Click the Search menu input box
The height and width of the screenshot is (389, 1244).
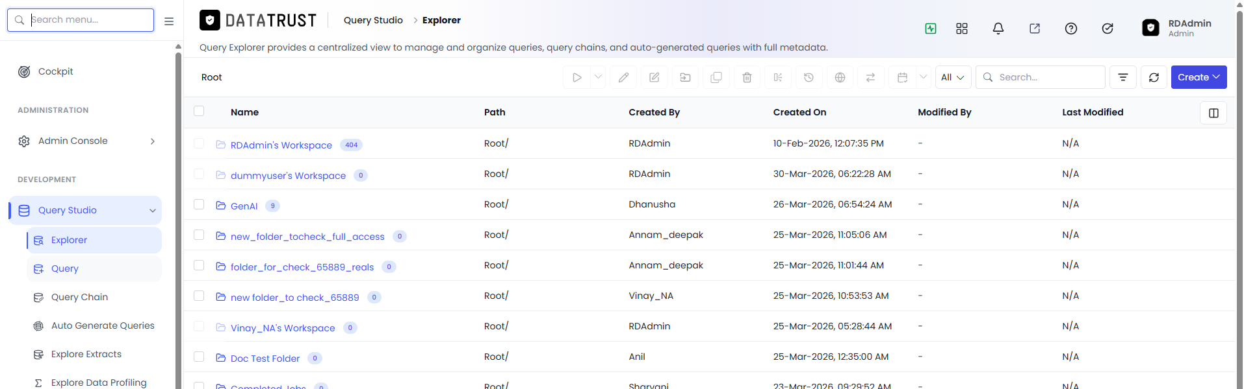coord(81,20)
